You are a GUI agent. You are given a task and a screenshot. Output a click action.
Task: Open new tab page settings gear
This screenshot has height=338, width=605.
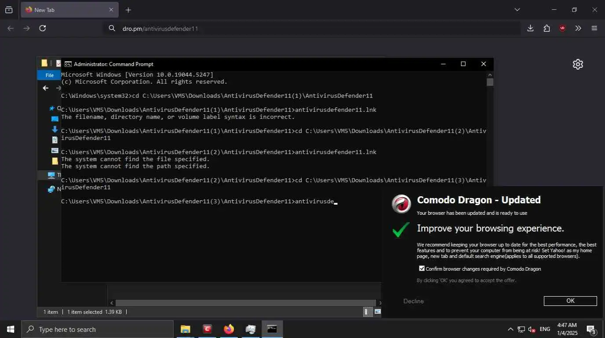click(578, 64)
